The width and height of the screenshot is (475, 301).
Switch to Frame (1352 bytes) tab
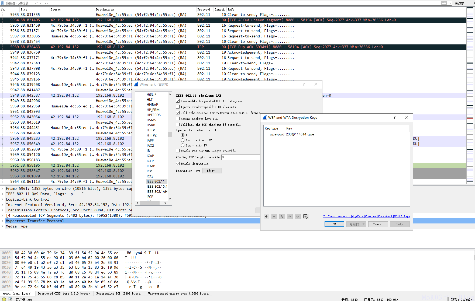tap(17, 294)
